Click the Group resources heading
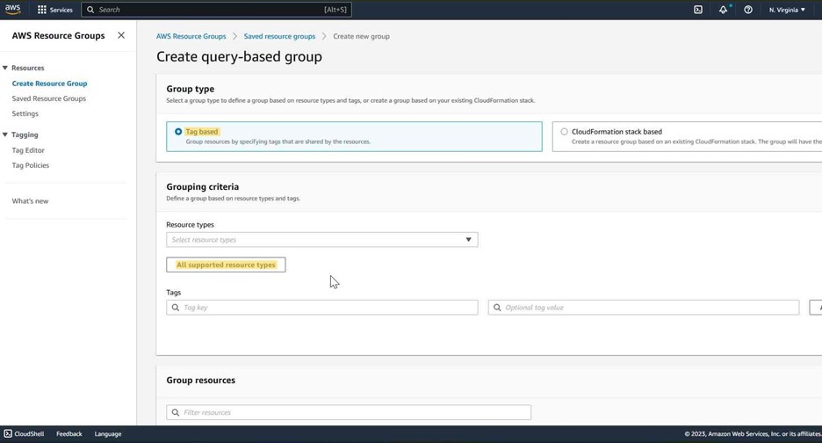Image resolution: width=822 pixels, height=443 pixels. coord(201,380)
